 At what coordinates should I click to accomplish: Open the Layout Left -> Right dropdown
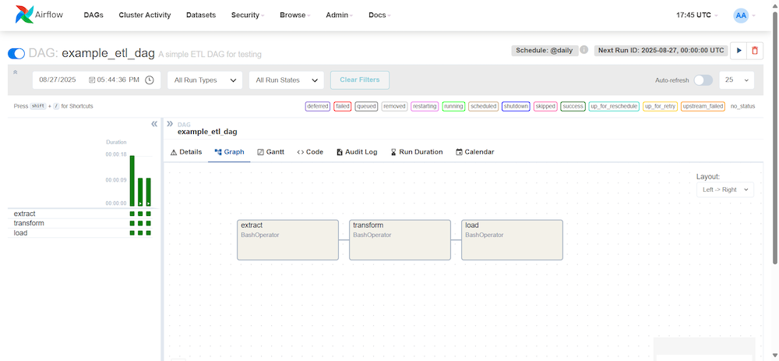724,189
